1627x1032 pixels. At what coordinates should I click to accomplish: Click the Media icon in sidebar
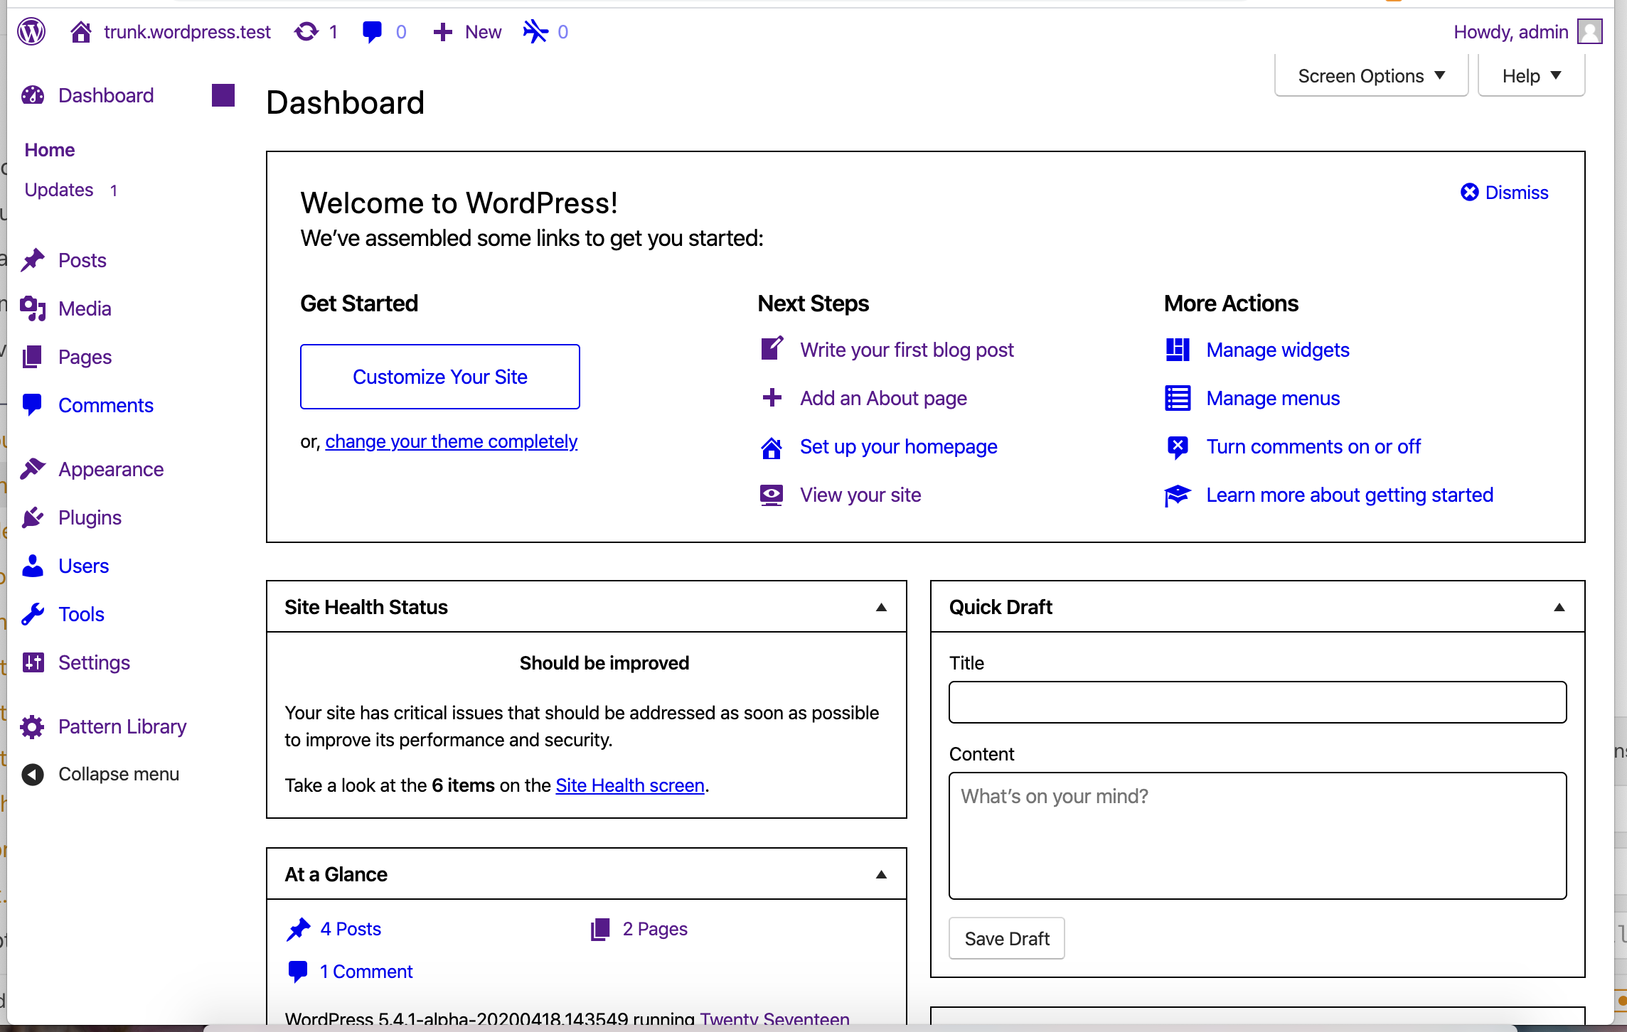click(x=33, y=308)
